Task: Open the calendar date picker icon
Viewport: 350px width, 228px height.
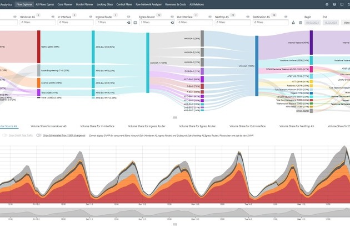Action: pos(301,23)
